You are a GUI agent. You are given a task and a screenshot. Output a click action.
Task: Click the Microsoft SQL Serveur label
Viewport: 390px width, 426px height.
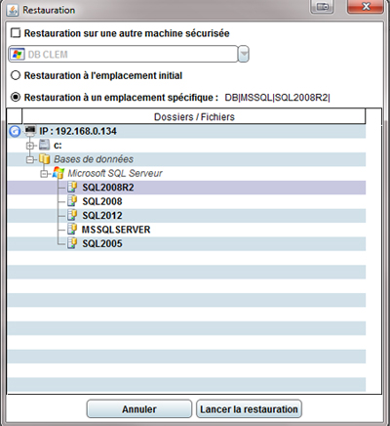click(115, 173)
